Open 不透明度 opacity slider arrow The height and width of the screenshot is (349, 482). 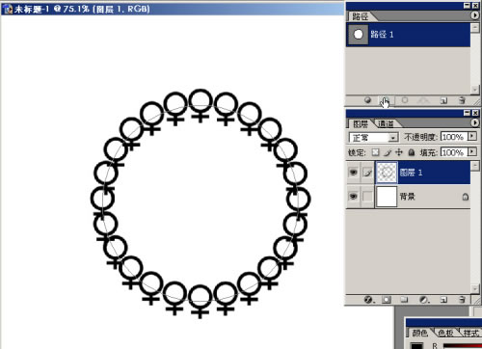coord(472,136)
